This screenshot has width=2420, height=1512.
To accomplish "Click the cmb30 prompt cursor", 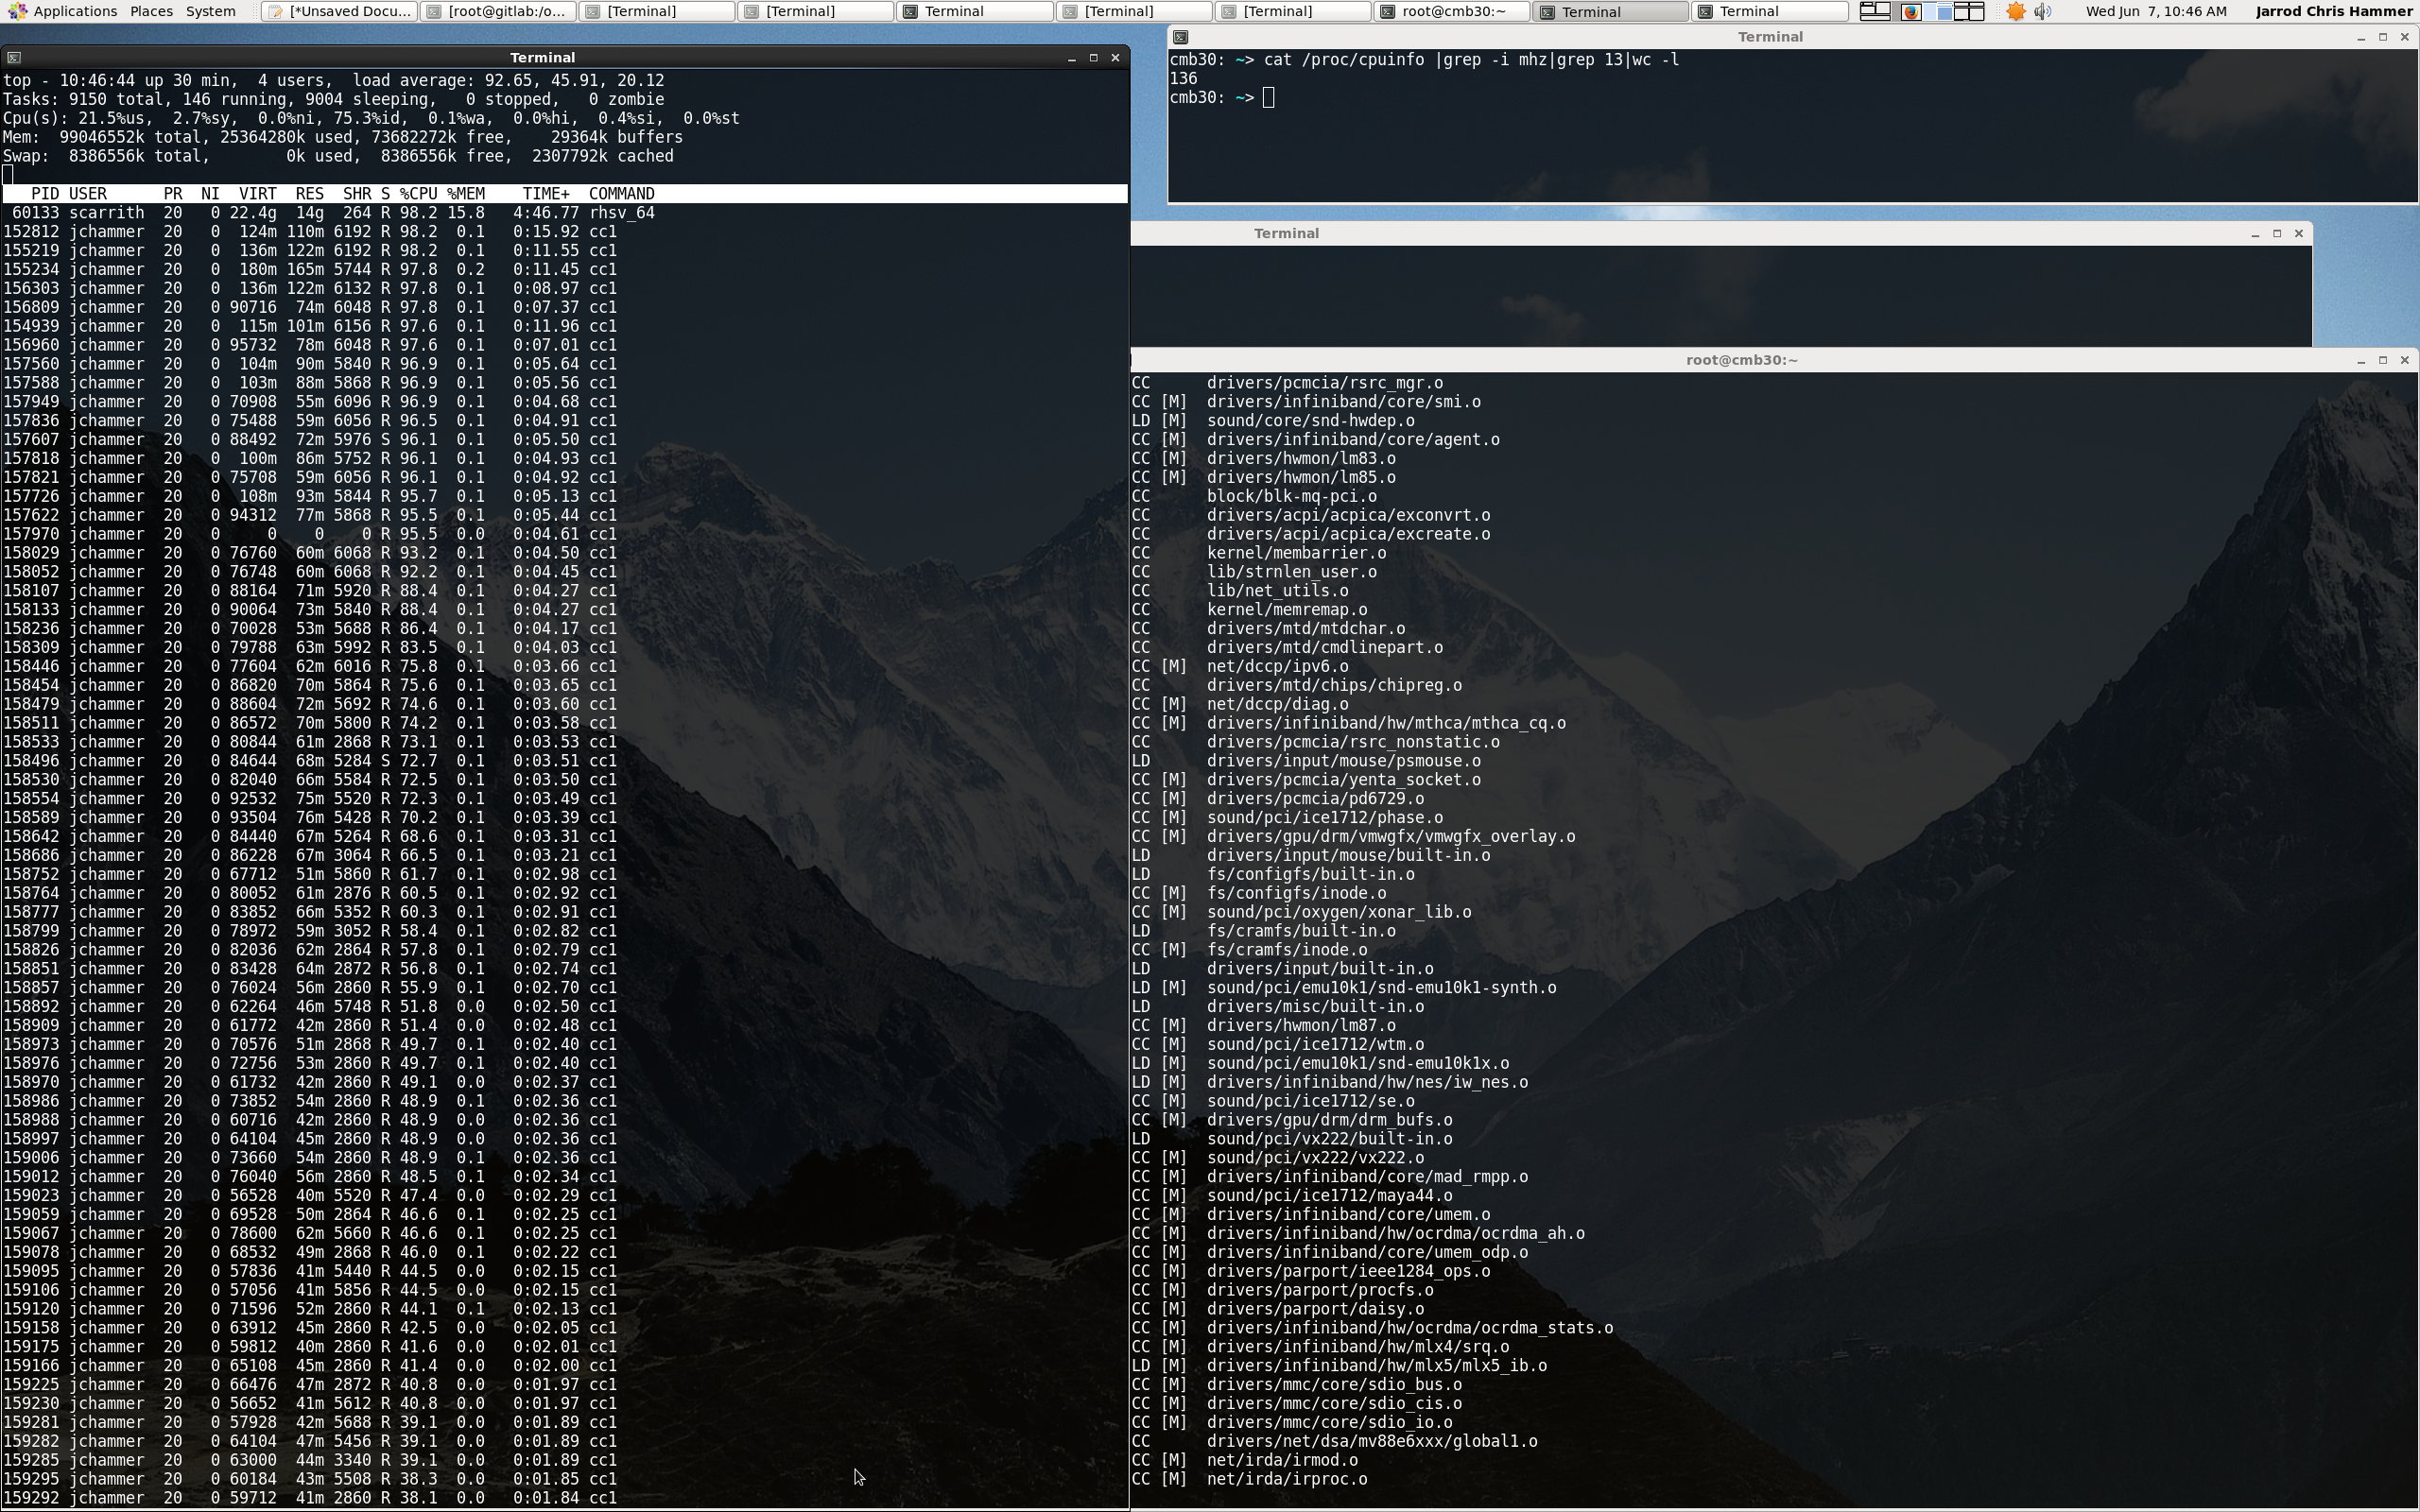I will [x=1268, y=97].
